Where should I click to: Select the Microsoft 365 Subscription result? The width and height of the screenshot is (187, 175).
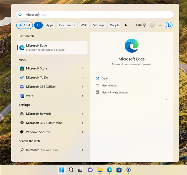point(52,123)
